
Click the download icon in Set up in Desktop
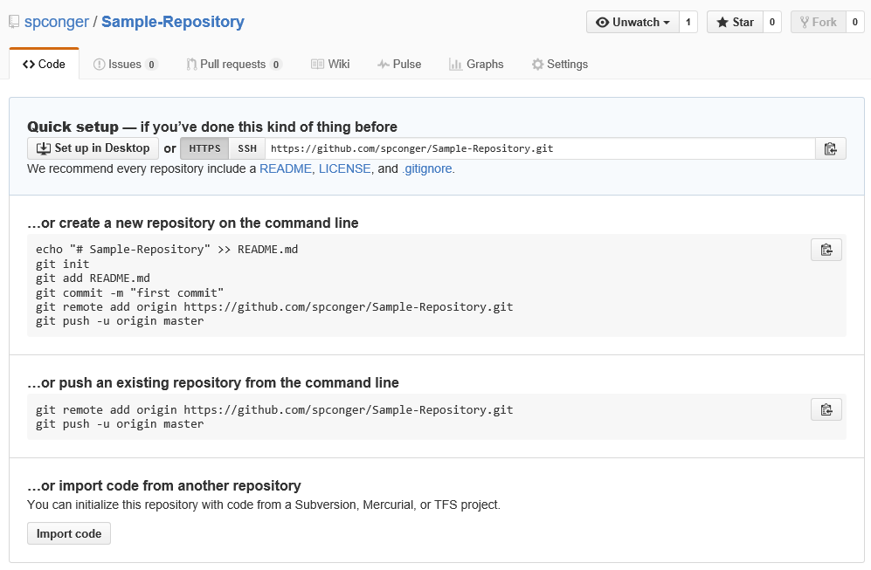coord(43,148)
